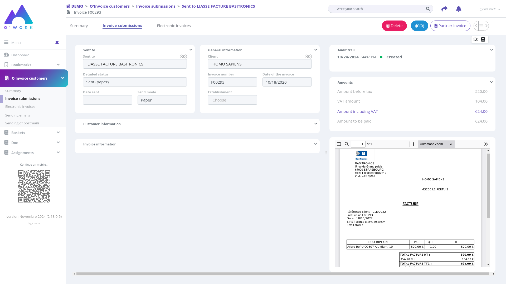Toggle PDF viewer sidebar icon
506x284 pixels.
click(x=339, y=144)
